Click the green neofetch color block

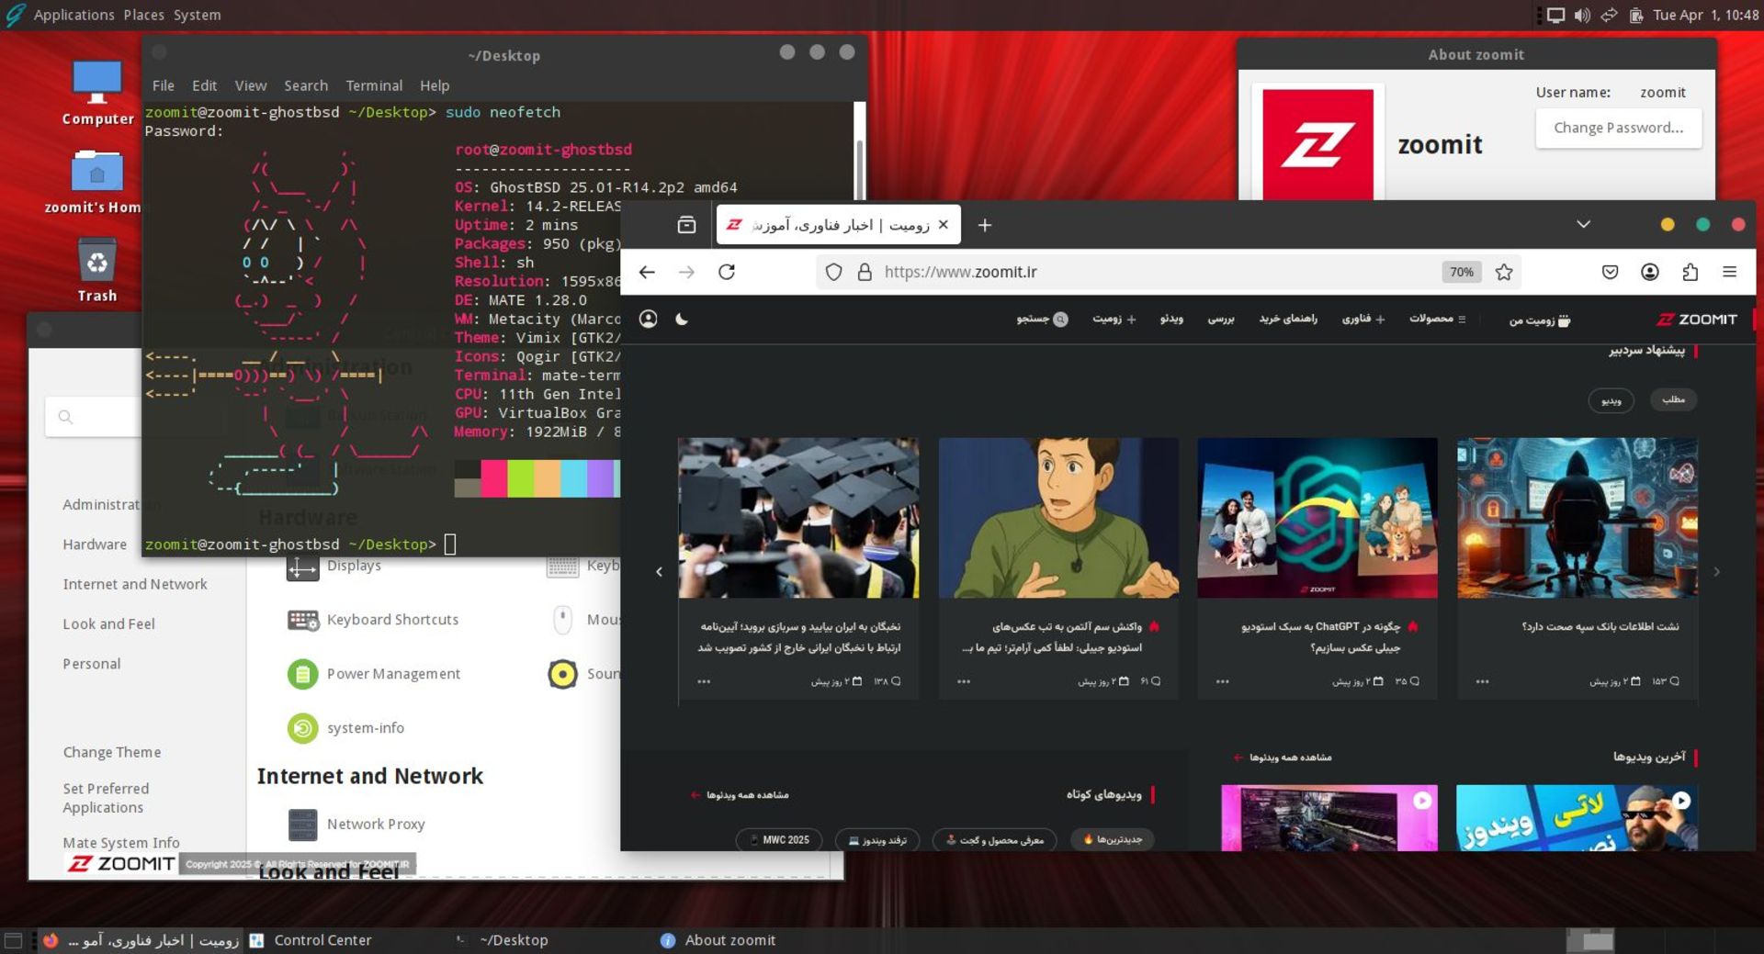(521, 478)
